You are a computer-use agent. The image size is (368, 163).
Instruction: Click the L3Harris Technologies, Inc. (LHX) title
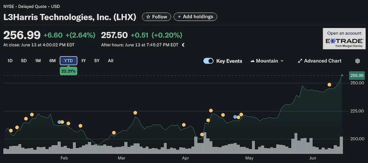70,17
